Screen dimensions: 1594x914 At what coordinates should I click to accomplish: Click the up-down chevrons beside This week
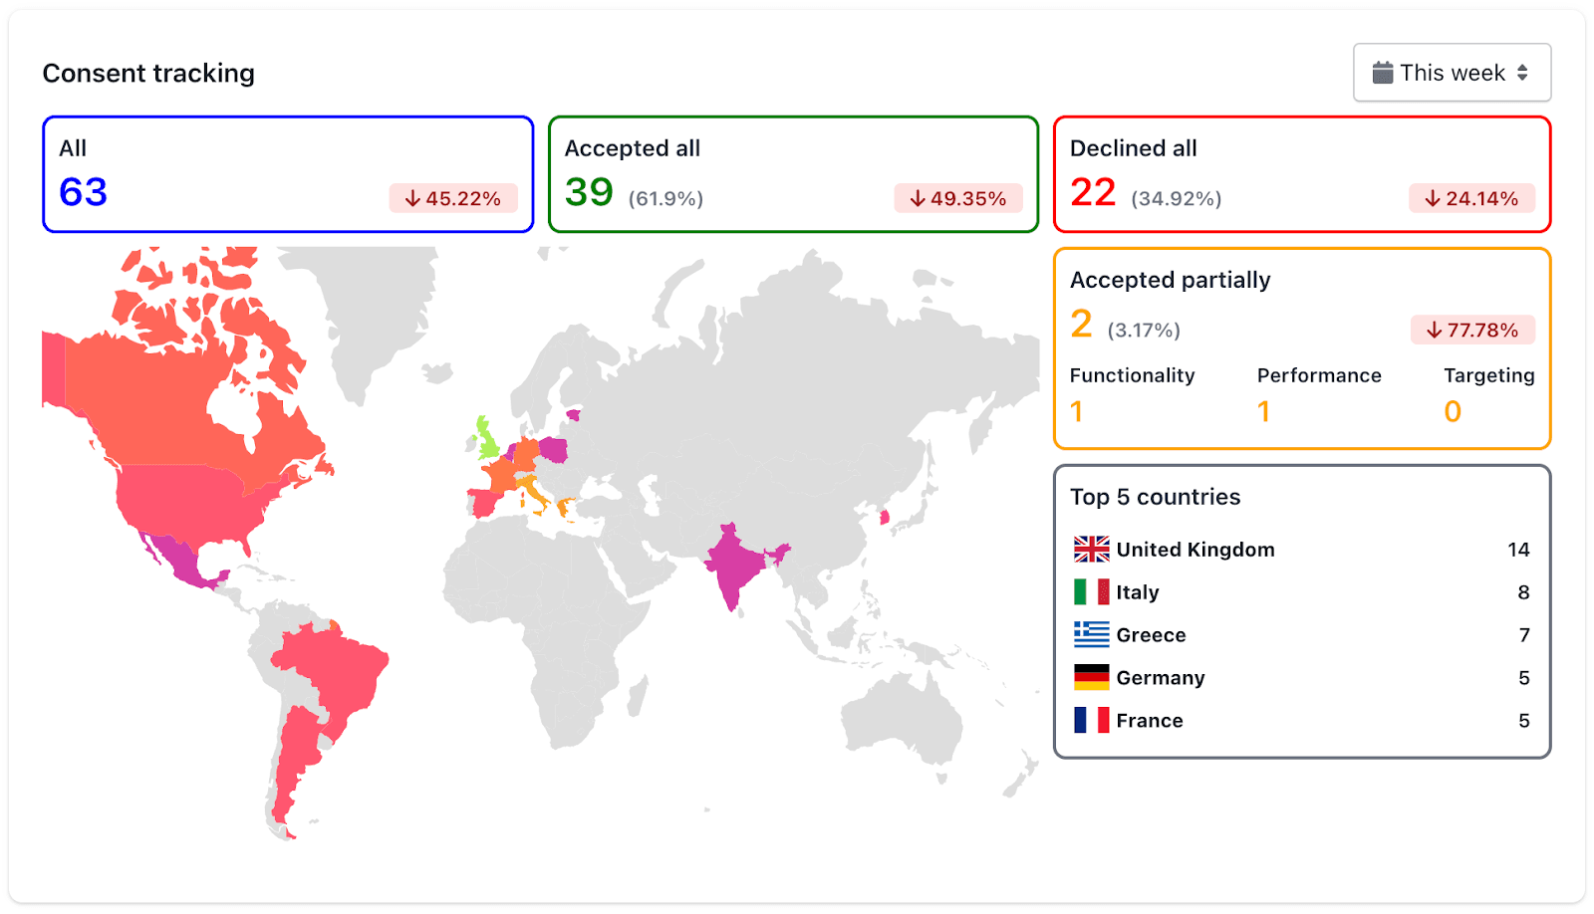click(x=1521, y=72)
